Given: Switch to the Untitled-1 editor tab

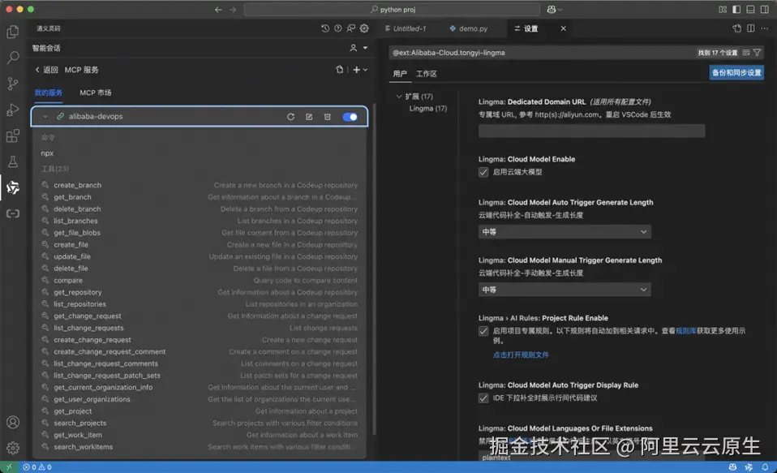Looking at the screenshot, I should (406, 28).
